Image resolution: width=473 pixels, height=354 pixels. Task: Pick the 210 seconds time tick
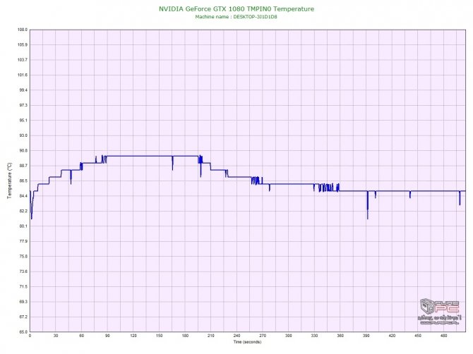click(x=211, y=336)
